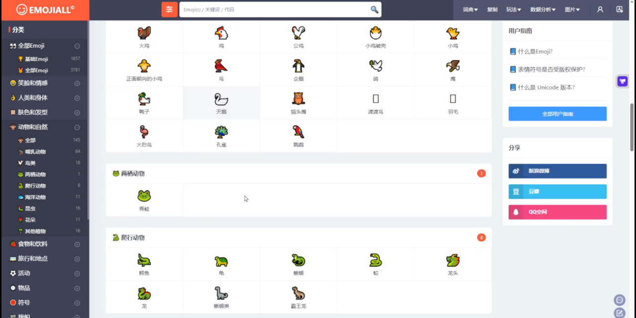The width and height of the screenshot is (636, 318).
Task: Open the 词典 dropdown menu
Action: (x=470, y=9)
